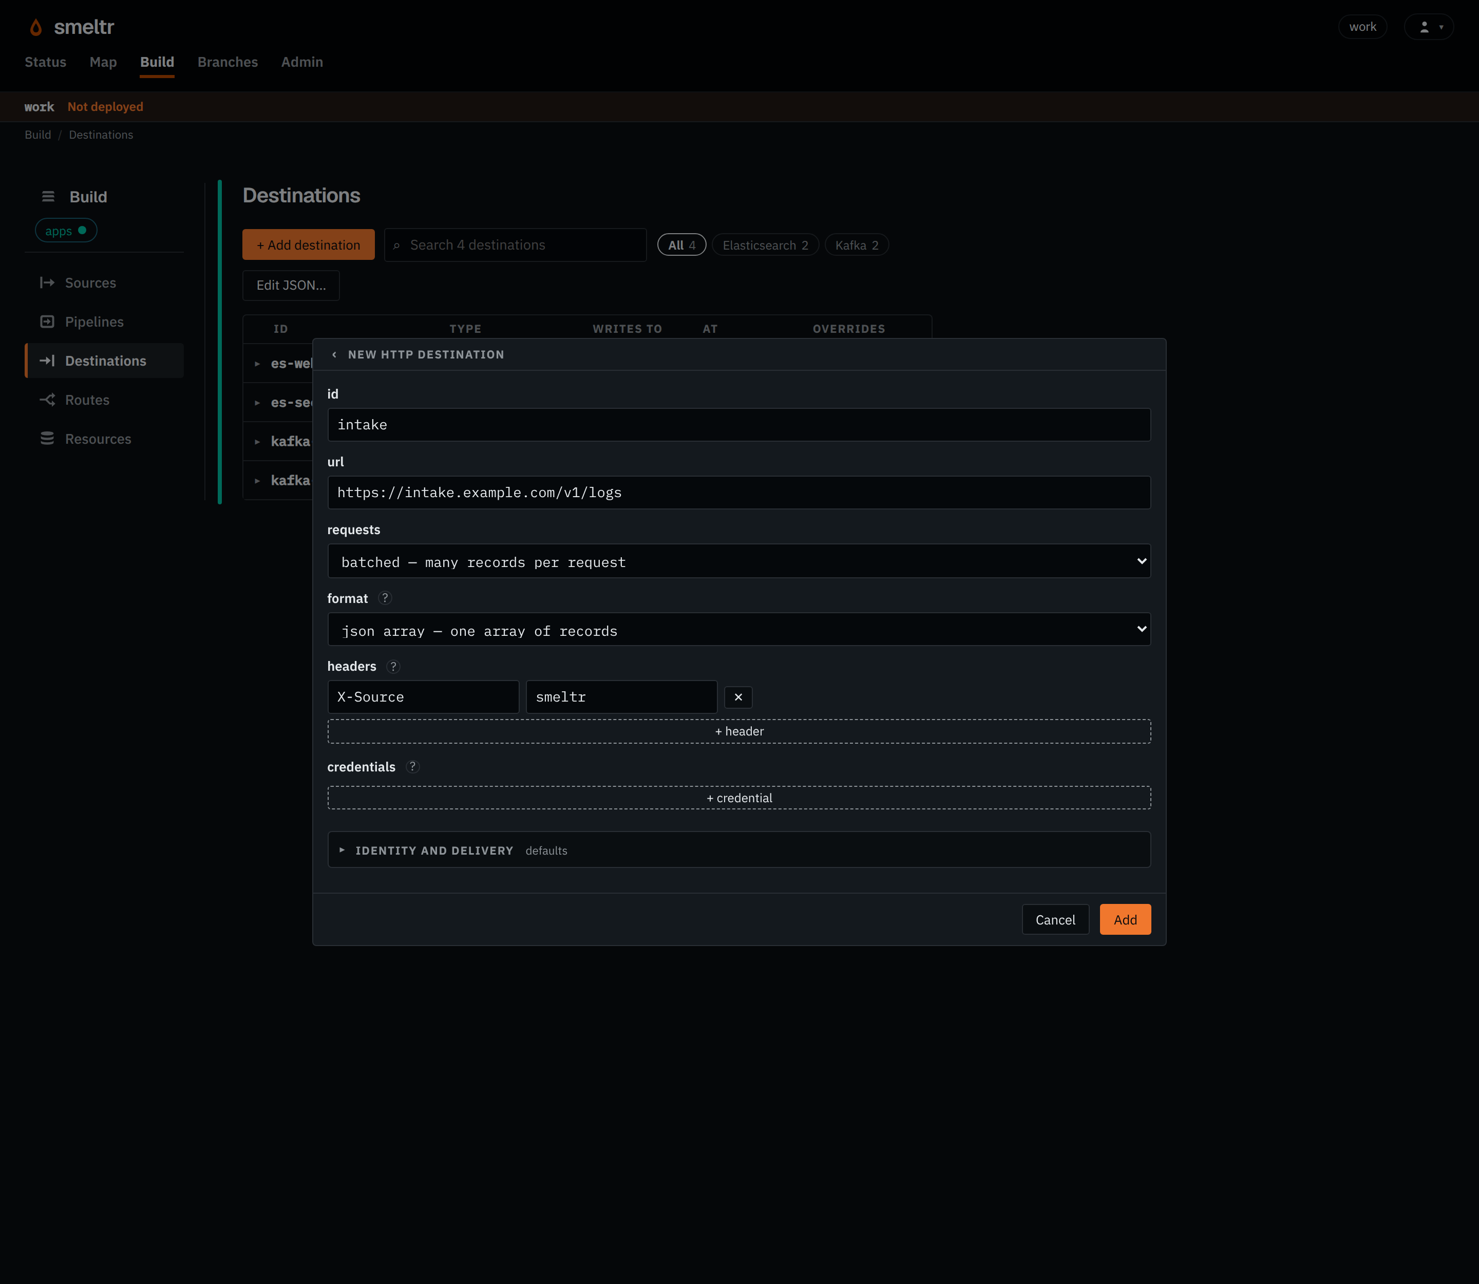Click the smeltr header value field

tap(621, 697)
